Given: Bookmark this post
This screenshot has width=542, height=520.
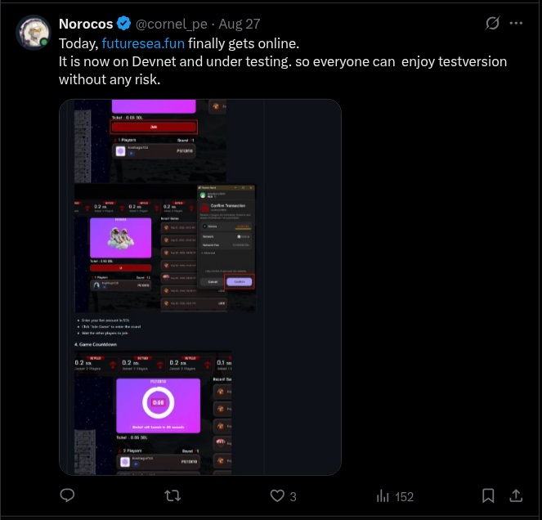Looking at the screenshot, I should point(488,495).
